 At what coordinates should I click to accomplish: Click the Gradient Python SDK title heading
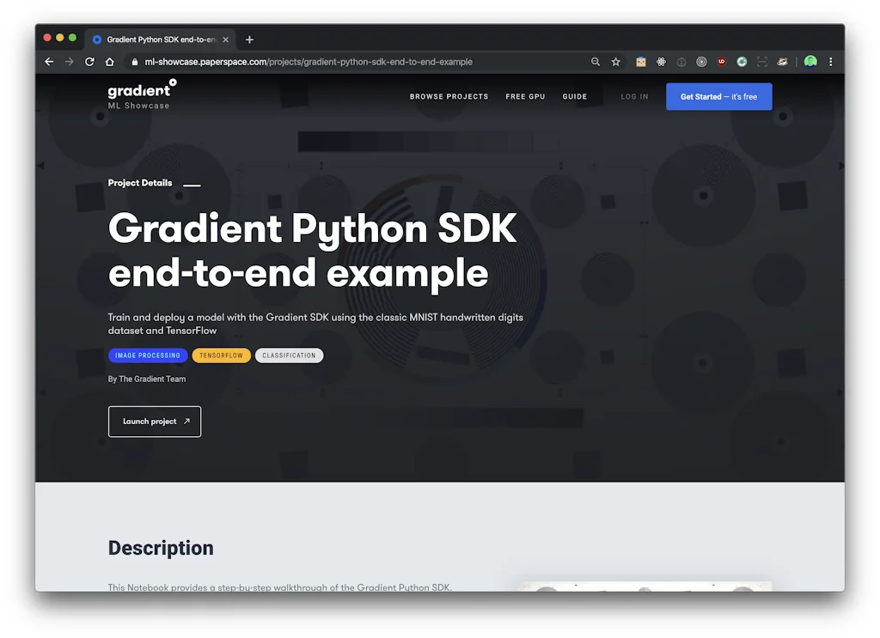[312, 251]
